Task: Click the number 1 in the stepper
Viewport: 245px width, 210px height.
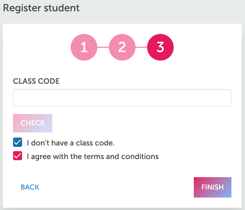Action: [84, 47]
